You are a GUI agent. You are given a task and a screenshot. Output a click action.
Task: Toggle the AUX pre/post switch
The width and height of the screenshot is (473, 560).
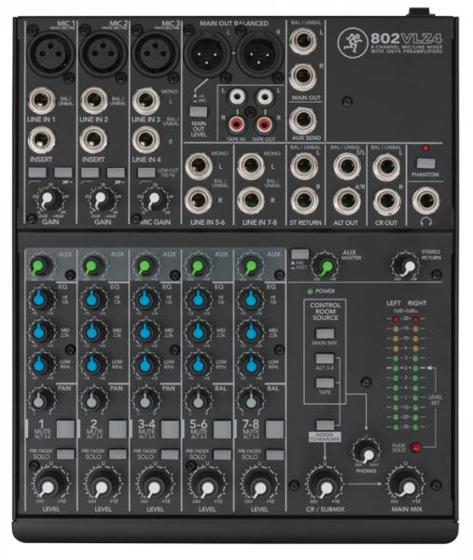299,254
